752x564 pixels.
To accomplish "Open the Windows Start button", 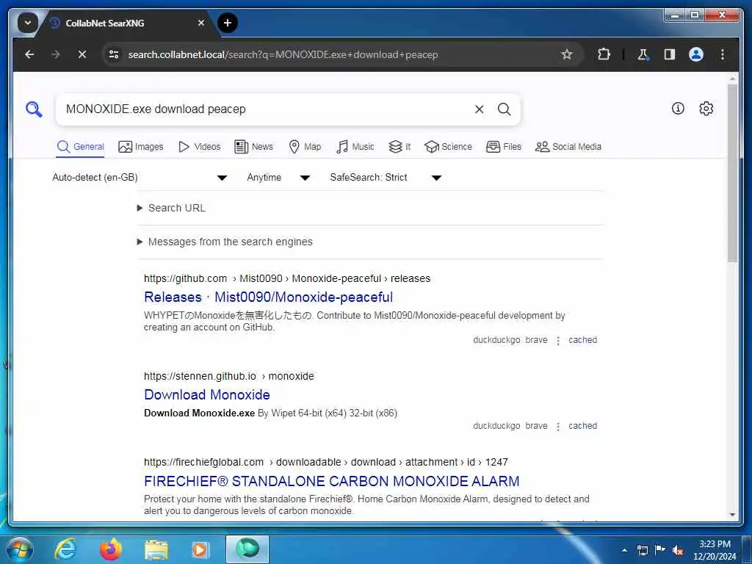I will tap(19, 549).
